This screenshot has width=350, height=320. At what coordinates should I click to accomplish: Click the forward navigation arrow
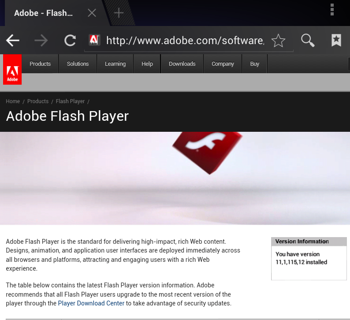click(x=41, y=41)
